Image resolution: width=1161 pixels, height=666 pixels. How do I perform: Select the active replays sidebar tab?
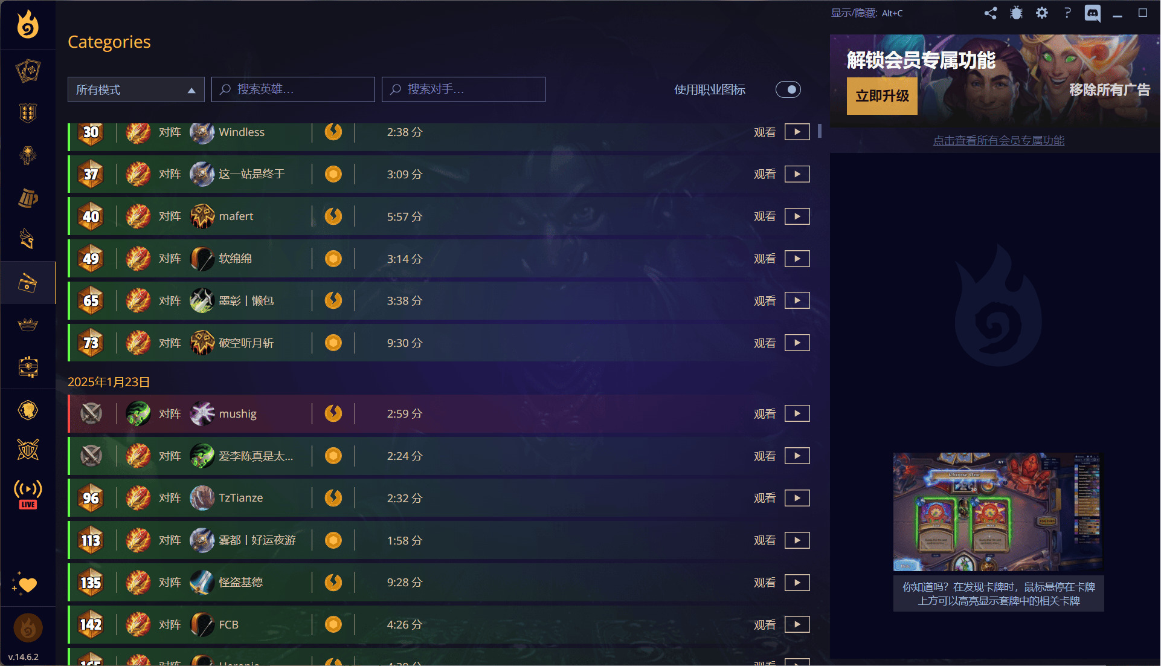[28, 283]
